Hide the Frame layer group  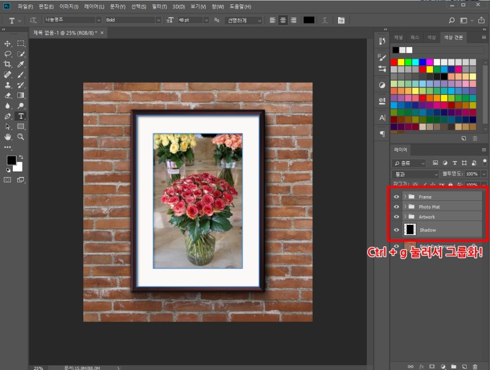[x=396, y=197]
